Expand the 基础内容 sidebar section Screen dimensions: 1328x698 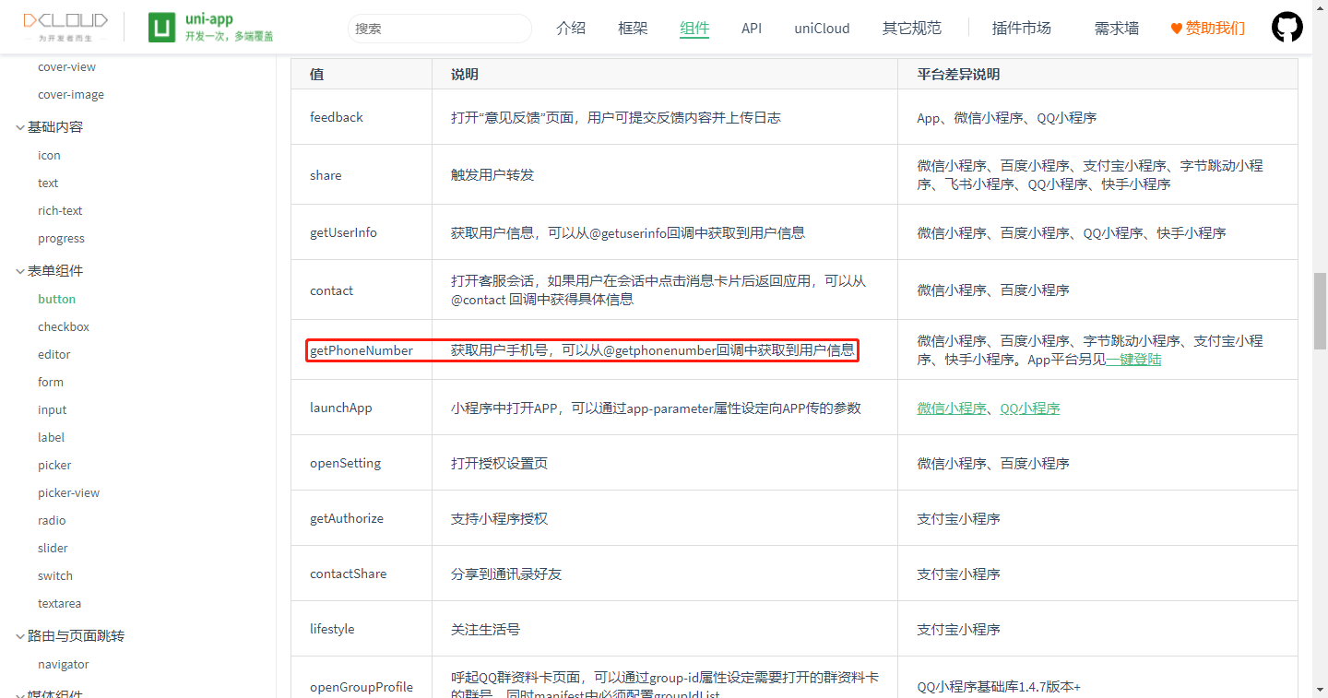[x=56, y=126]
